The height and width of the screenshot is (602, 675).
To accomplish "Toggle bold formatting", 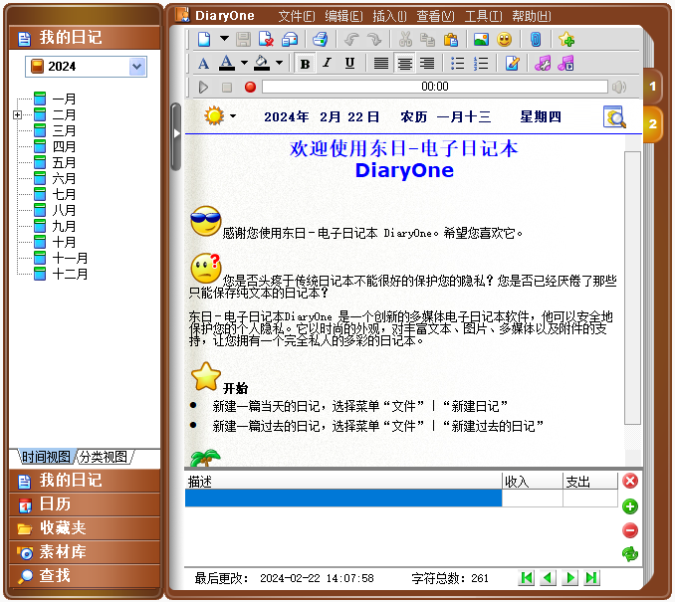I will [x=306, y=64].
